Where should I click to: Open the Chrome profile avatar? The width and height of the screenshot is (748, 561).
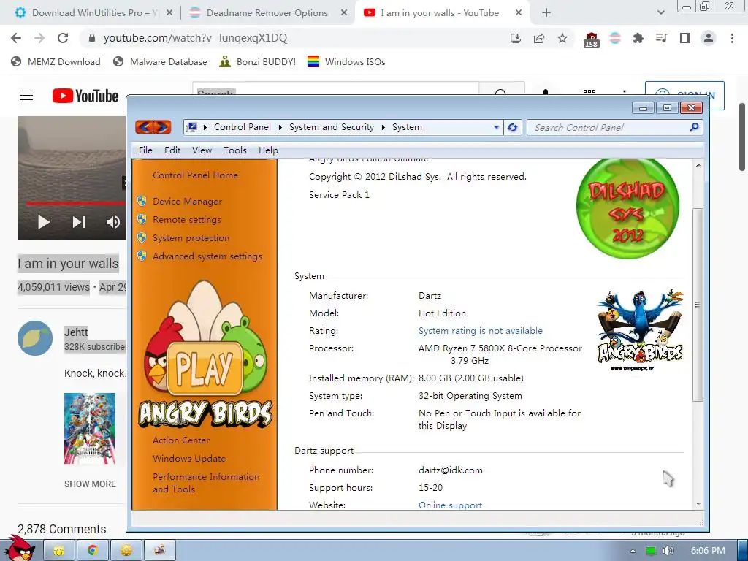pos(709,38)
